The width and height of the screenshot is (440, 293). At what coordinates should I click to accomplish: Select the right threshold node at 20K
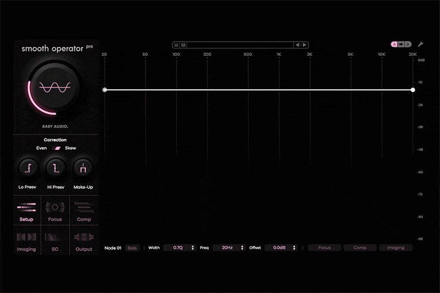413,90
